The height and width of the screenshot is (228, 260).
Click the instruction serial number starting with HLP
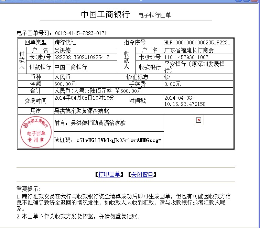pyautogui.click(x=197, y=43)
